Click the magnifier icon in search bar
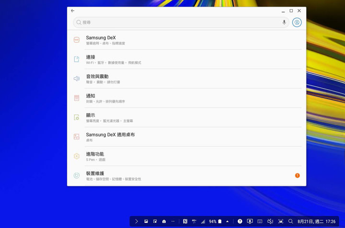 (79, 22)
